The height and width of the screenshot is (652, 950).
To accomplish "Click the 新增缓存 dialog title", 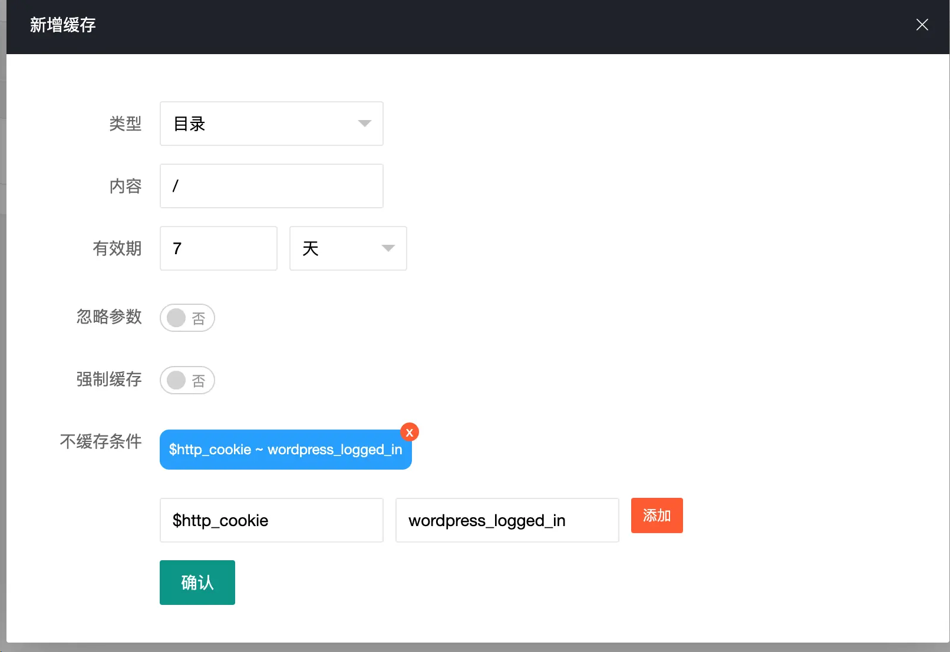I will (x=63, y=25).
